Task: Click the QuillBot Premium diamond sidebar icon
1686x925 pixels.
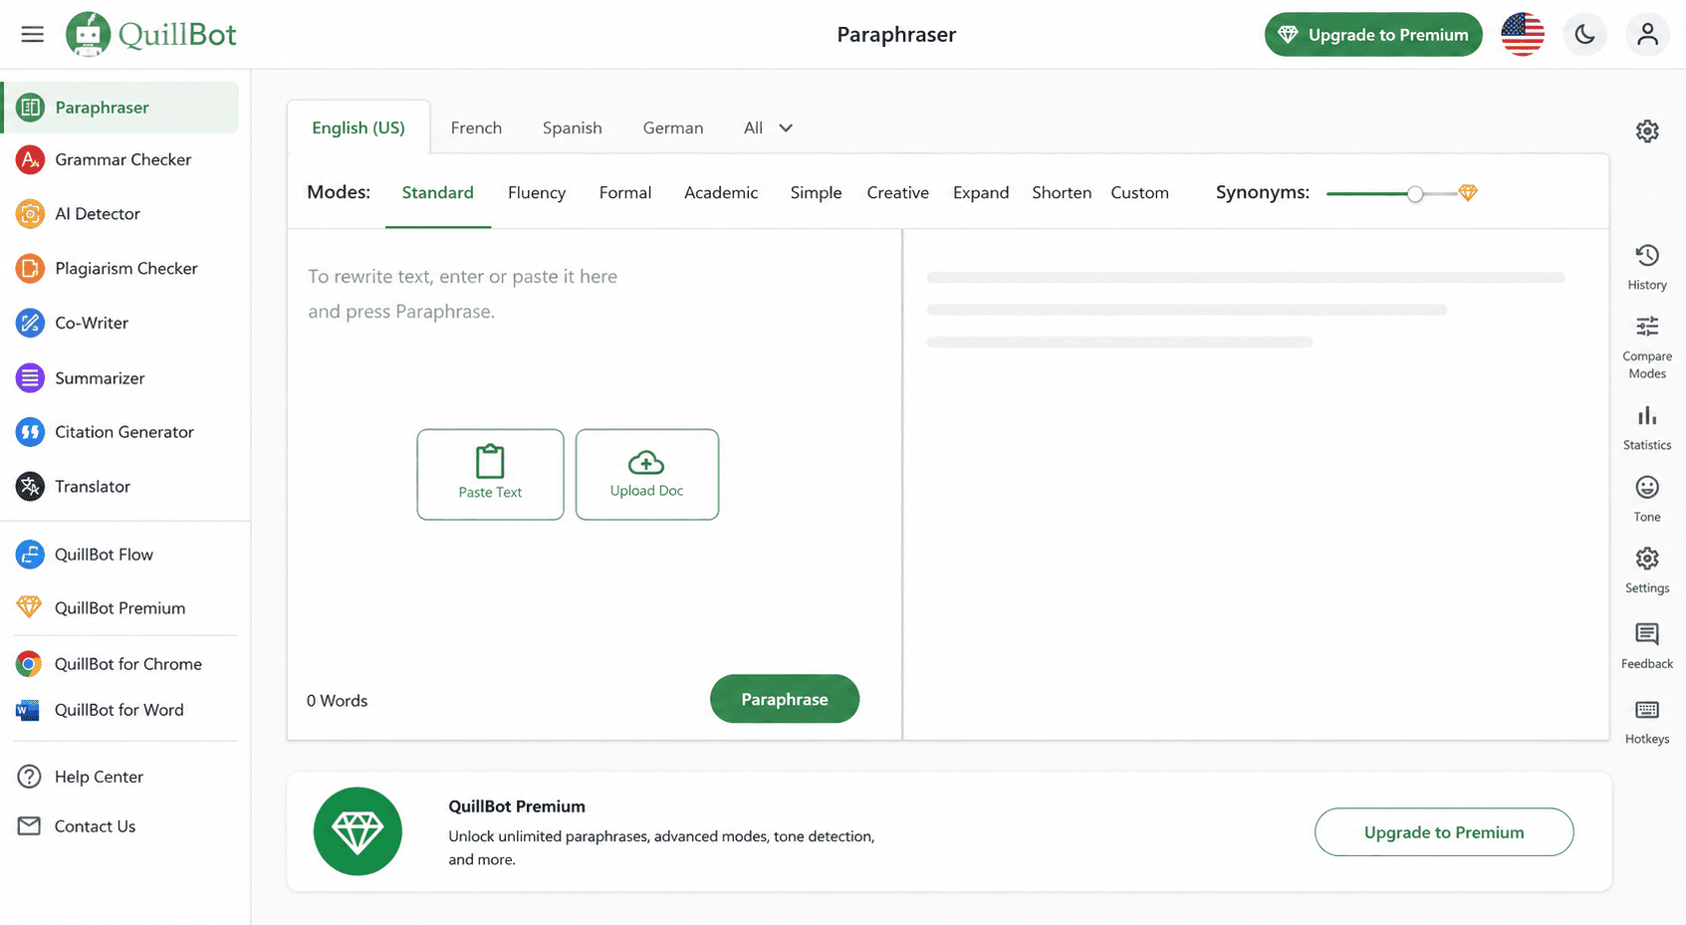Action: click(x=30, y=607)
